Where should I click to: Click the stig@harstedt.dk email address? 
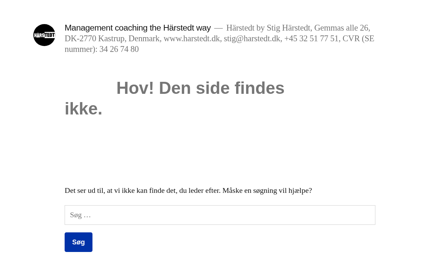(x=252, y=38)
